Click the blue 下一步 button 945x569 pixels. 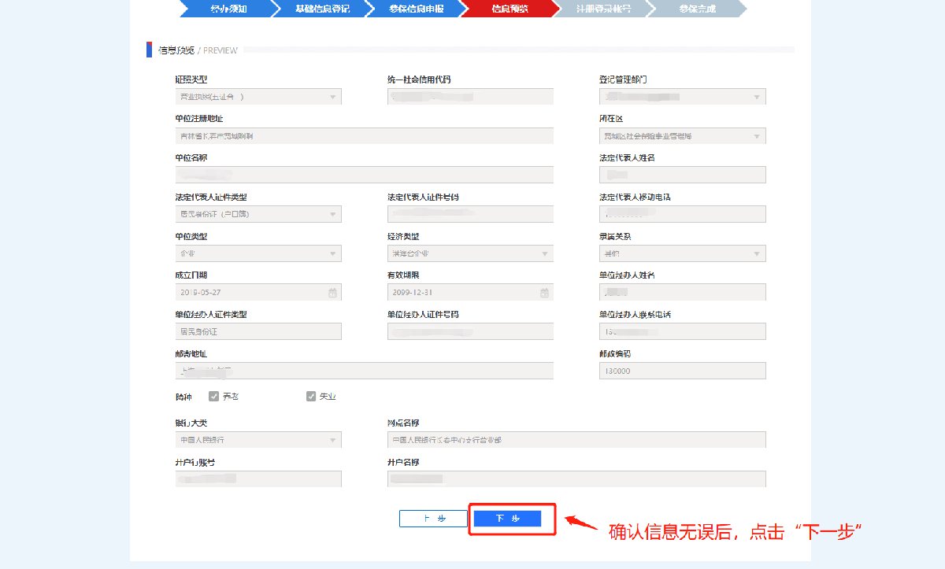point(507,519)
